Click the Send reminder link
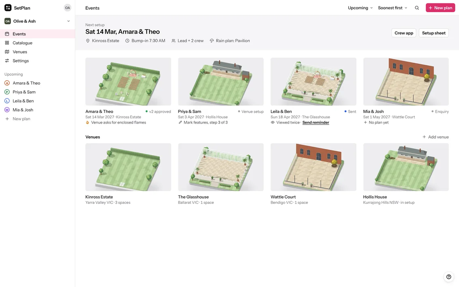 tap(316, 122)
